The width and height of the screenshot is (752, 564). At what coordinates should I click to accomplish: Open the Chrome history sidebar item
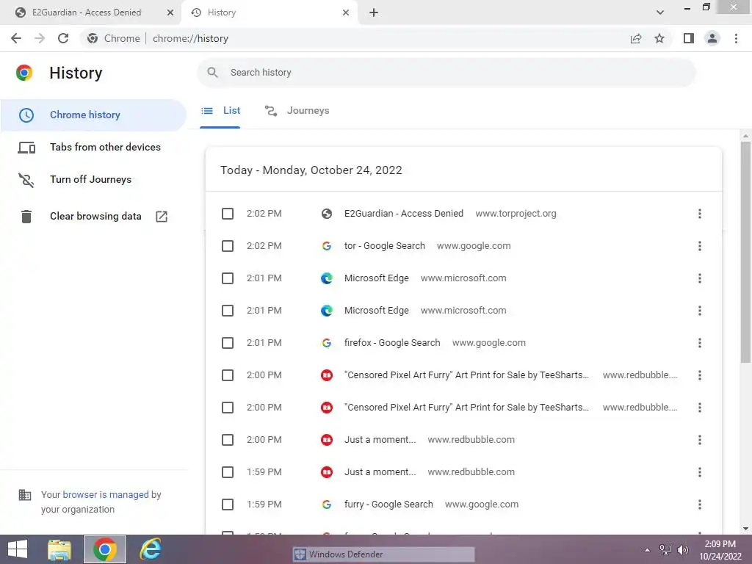tap(93, 115)
